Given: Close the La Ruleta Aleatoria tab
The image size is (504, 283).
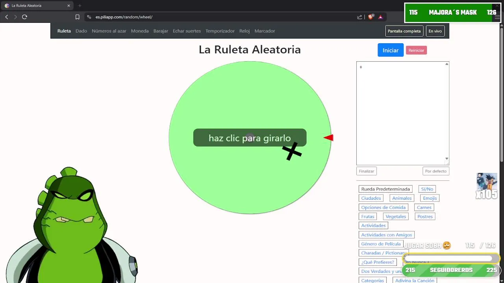Looking at the screenshot, I should click(69, 6).
